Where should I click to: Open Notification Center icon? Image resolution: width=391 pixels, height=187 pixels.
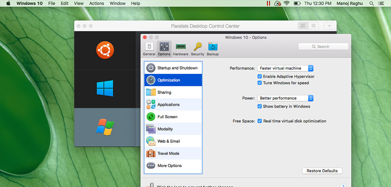pos(381,4)
